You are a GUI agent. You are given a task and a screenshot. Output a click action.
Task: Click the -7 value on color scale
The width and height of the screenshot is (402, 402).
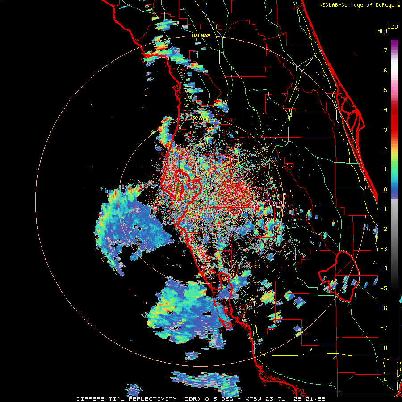(x=384, y=328)
